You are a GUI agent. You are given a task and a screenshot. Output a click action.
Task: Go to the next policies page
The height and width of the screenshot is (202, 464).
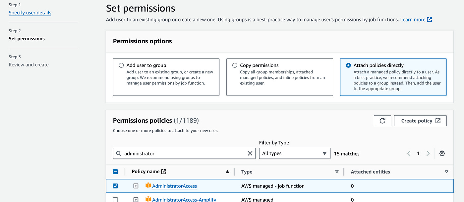[x=428, y=153]
